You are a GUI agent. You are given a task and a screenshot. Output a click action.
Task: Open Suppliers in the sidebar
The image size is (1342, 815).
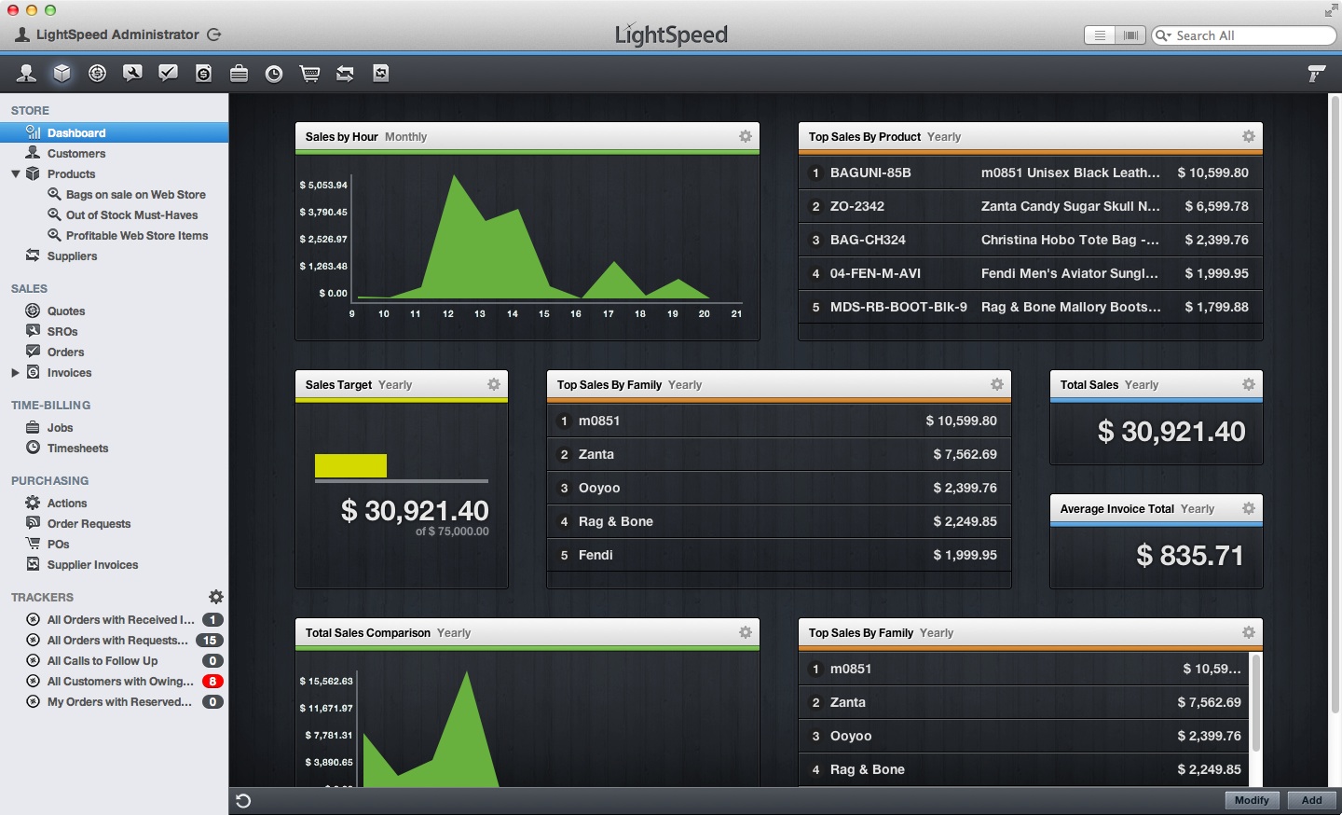114,256
